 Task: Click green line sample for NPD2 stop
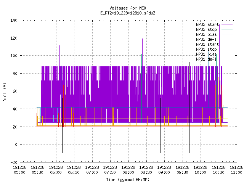pyautogui.click(x=227, y=29)
